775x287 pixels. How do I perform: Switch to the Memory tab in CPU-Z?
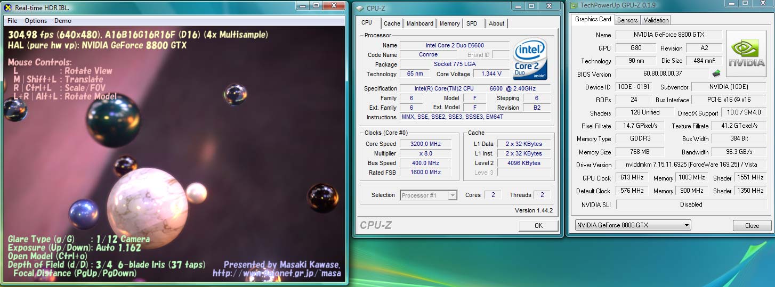pyautogui.click(x=450, y=23)
